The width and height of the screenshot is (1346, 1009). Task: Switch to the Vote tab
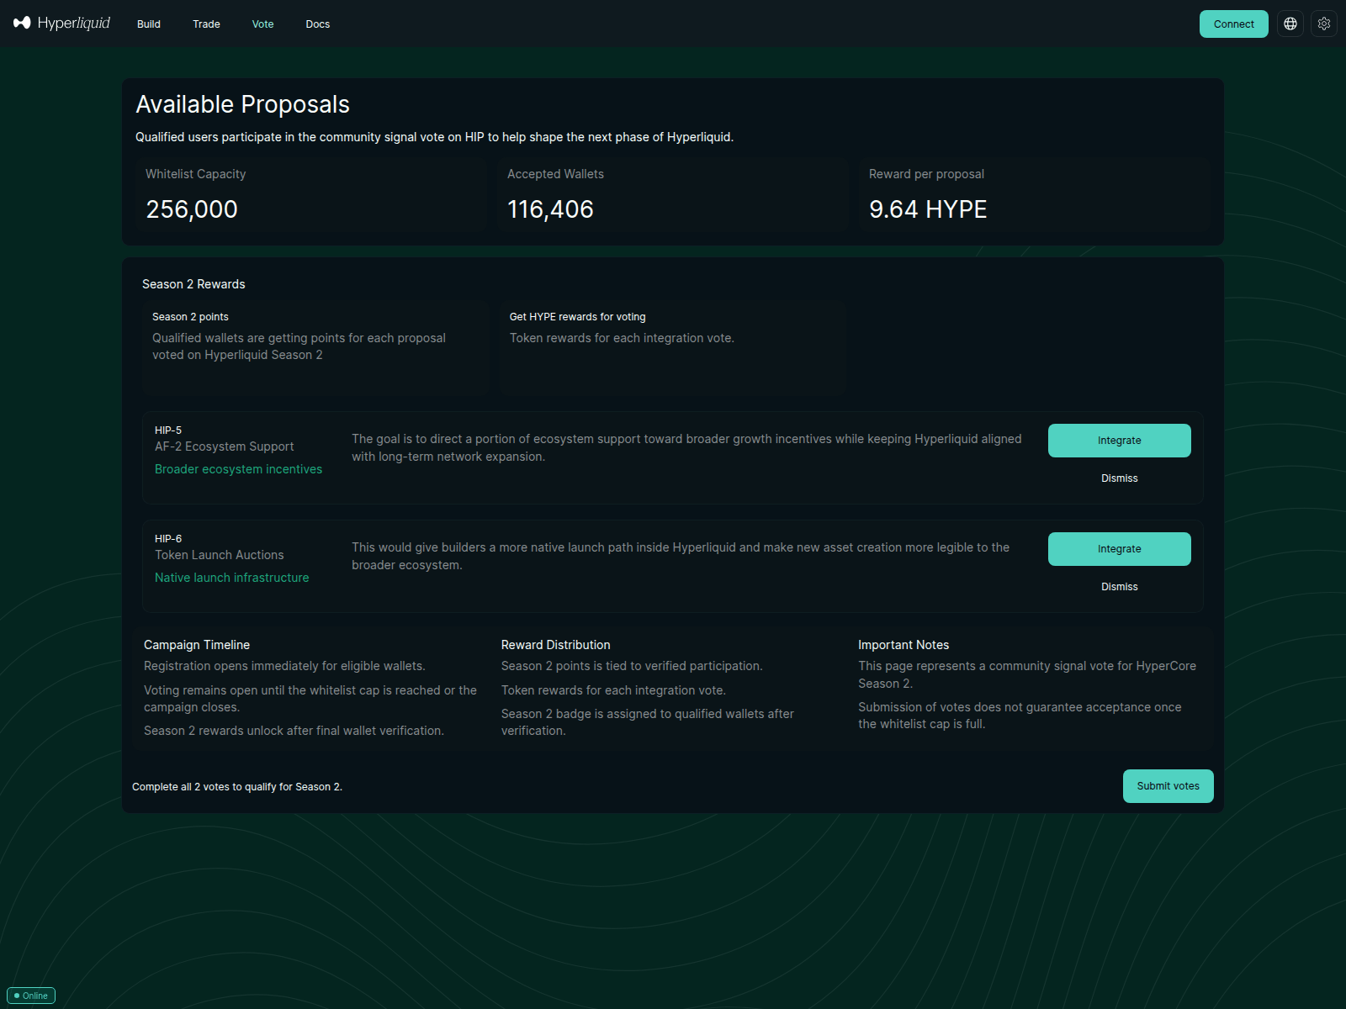pos(262,24)
